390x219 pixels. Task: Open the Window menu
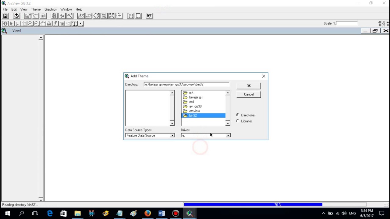[x=66, y=9]
